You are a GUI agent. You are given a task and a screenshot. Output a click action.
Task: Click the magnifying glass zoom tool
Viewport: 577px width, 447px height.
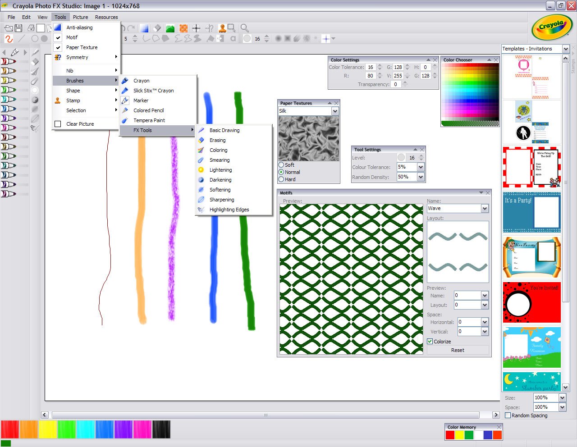point(245,28)
